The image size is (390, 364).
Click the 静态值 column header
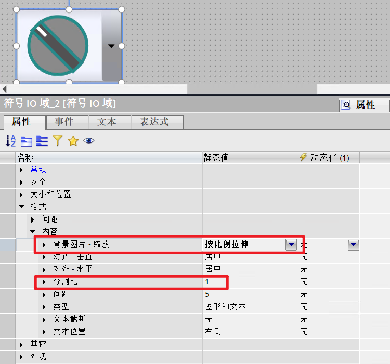click(x=250, y=158)
